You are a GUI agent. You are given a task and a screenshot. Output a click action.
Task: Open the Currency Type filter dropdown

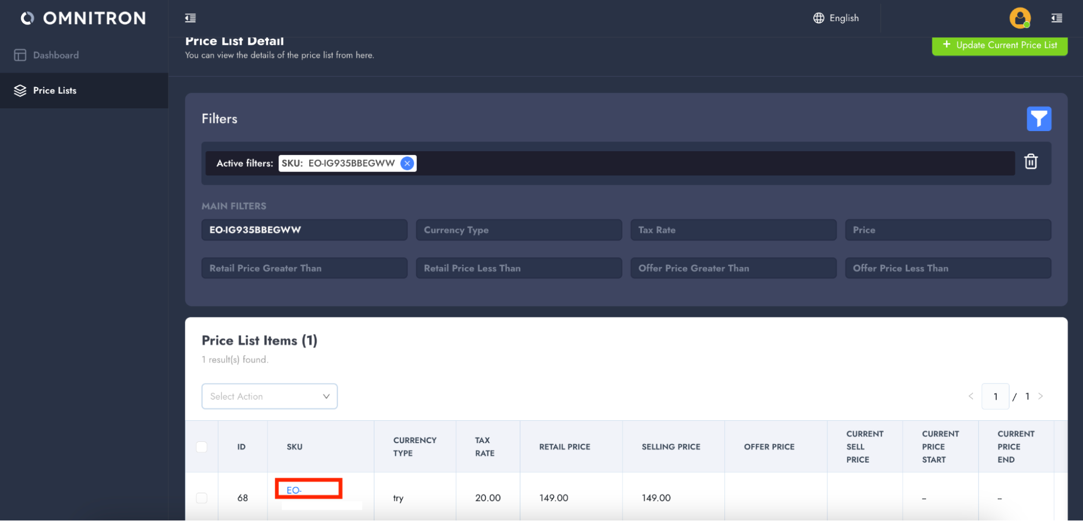click(x=518, y=230)
